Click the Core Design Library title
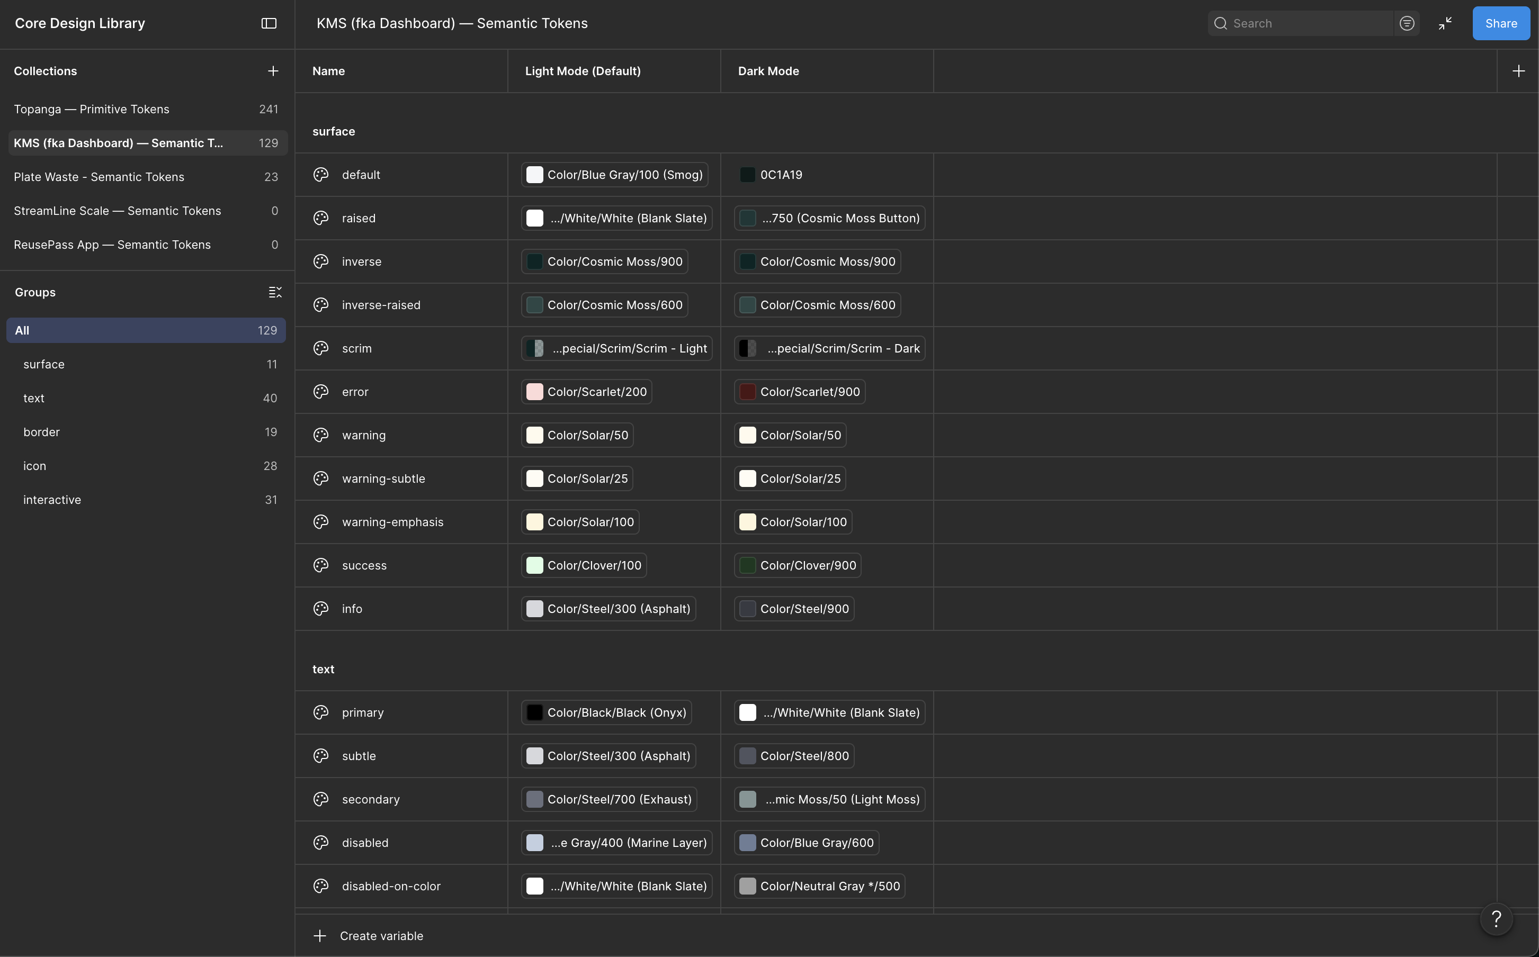This screenshot has height=957, width=1539. click(80, 23)
